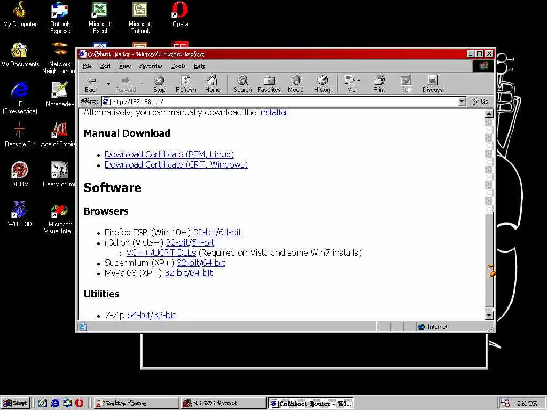The width and height of the screenshot is (547, 410).
Task: Select the IE (Browservice) desktop icon
Action: (20, 98)
